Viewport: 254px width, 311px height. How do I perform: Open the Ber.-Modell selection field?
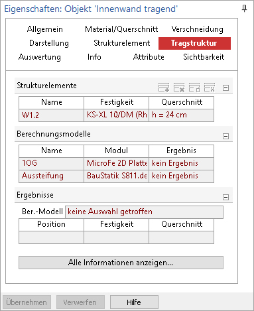tap(144, 212)
